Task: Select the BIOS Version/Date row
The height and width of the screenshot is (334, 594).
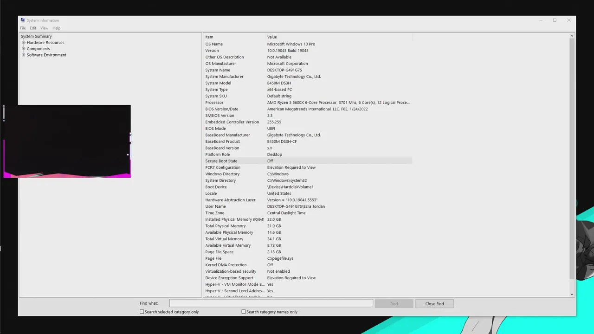Action: (x=308, y=109)
